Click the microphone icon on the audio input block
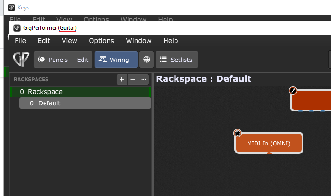The image size is (331, 196). pyautogui.click(x=293, y=91)
